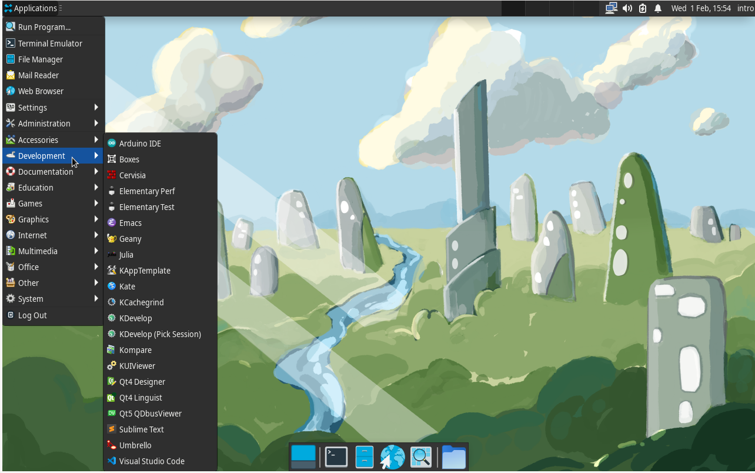Click the Sublime Text icon
The image size is (755, 473).
(111, 429)
